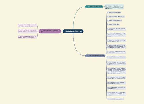Select item 6 under branch 三

pos(116,35)
